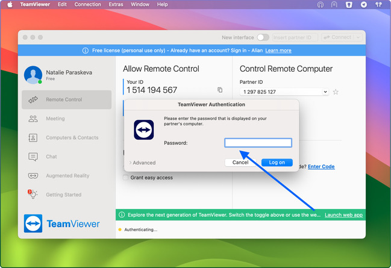Click the AirDrop-style menu bar icon
Viewport: 391px width, 268px height.
coord(321,4)
